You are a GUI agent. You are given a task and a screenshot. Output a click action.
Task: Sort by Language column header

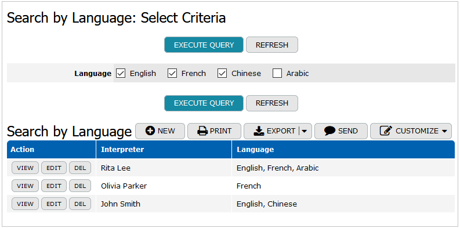point(343,149)
